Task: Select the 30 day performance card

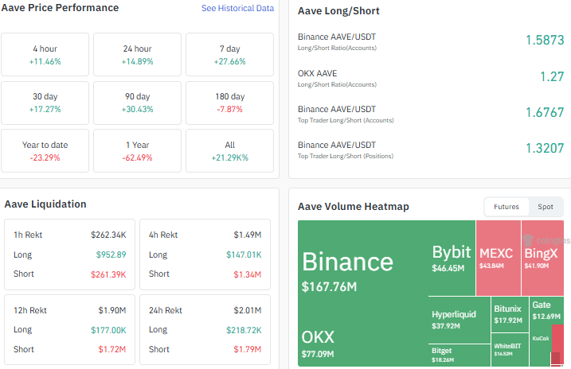Action: pos(45,103)
